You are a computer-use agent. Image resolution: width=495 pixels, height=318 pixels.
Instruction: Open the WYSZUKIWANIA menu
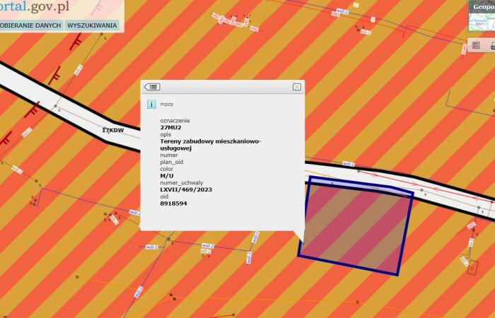click(x=92, y=25)
